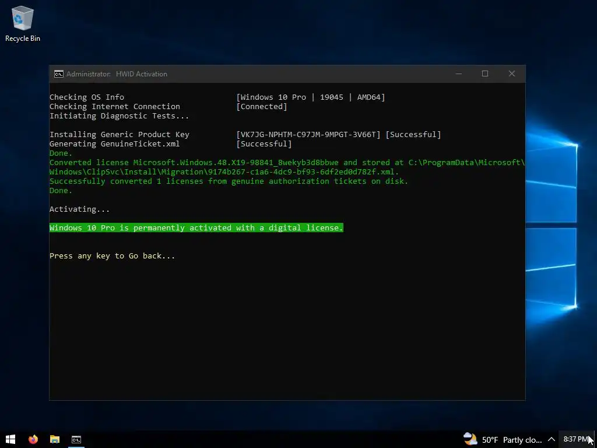Click the Press any key to Go back prompt

click(x=113, y=256)
